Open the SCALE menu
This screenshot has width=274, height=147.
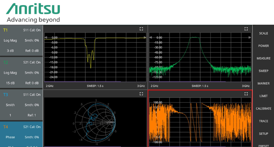(263, 33)
